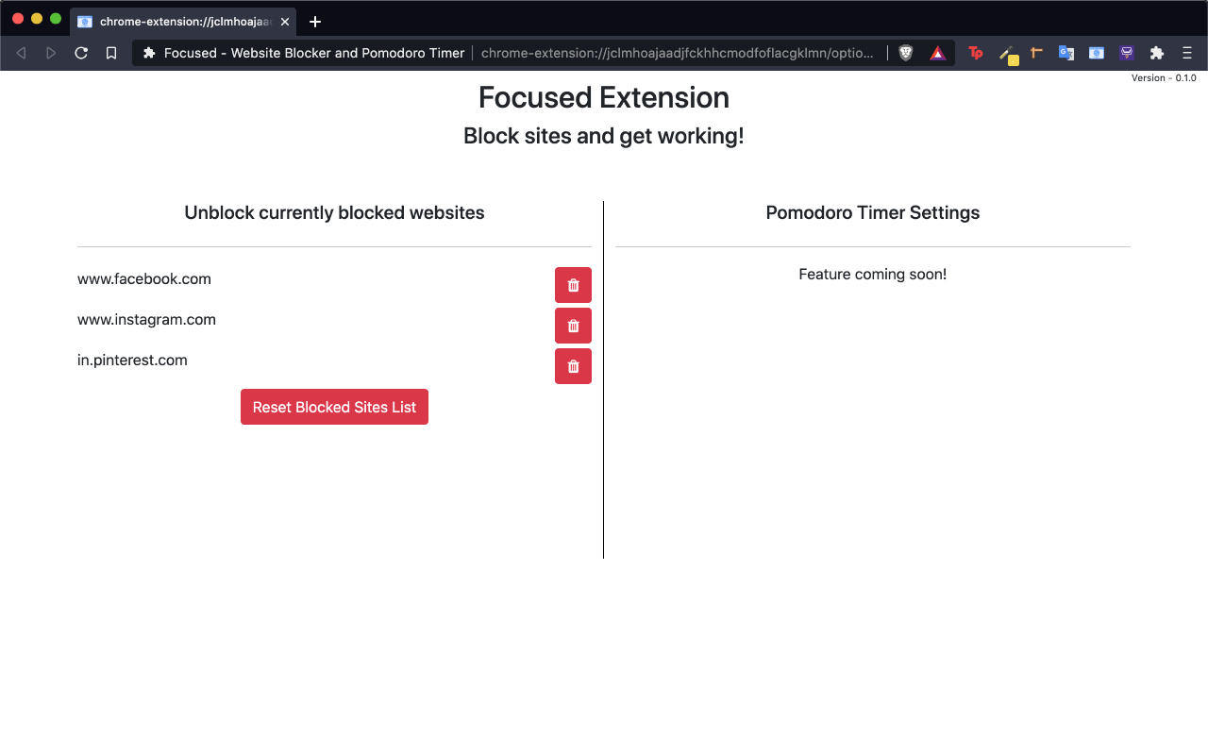1208x755 pixels.
Task: Open the Extensions puzzle piece menu
Action: point(1157,53)
